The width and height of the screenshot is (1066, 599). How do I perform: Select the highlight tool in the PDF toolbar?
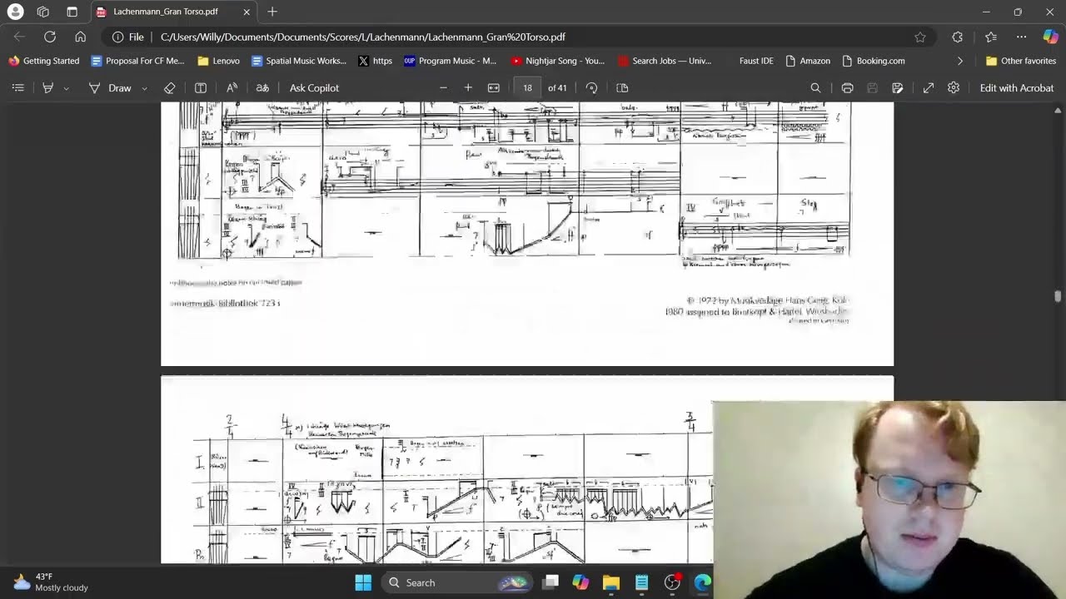pos(47,87)
